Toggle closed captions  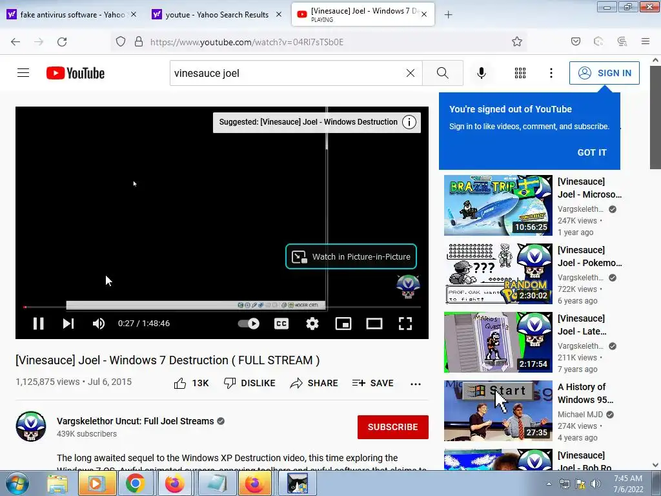(281, 324)
